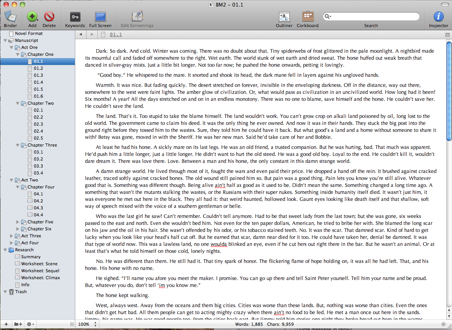Click the document icon in header bar
This screenshot has width=452, height=330.
[x=103, y=35]
